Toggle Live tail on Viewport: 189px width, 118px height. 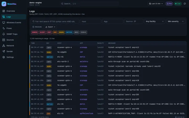click(180, 117)
